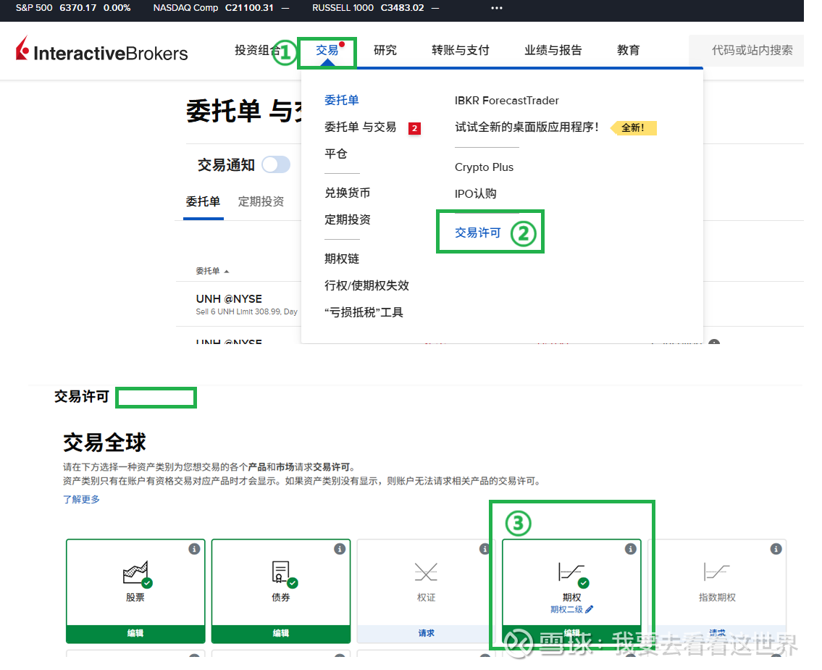
Task: Click the info icon on 期权 card
Action: pyautogui.click(x=631, y=549)
